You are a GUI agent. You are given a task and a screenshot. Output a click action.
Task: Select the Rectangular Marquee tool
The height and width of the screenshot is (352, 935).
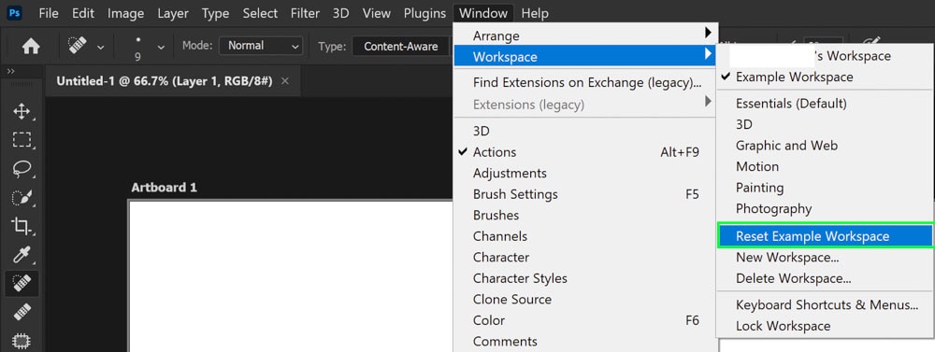[x=22, y=140]
